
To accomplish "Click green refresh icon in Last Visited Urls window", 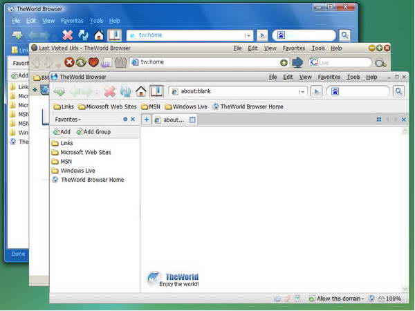I will click(x=81, y=62).
